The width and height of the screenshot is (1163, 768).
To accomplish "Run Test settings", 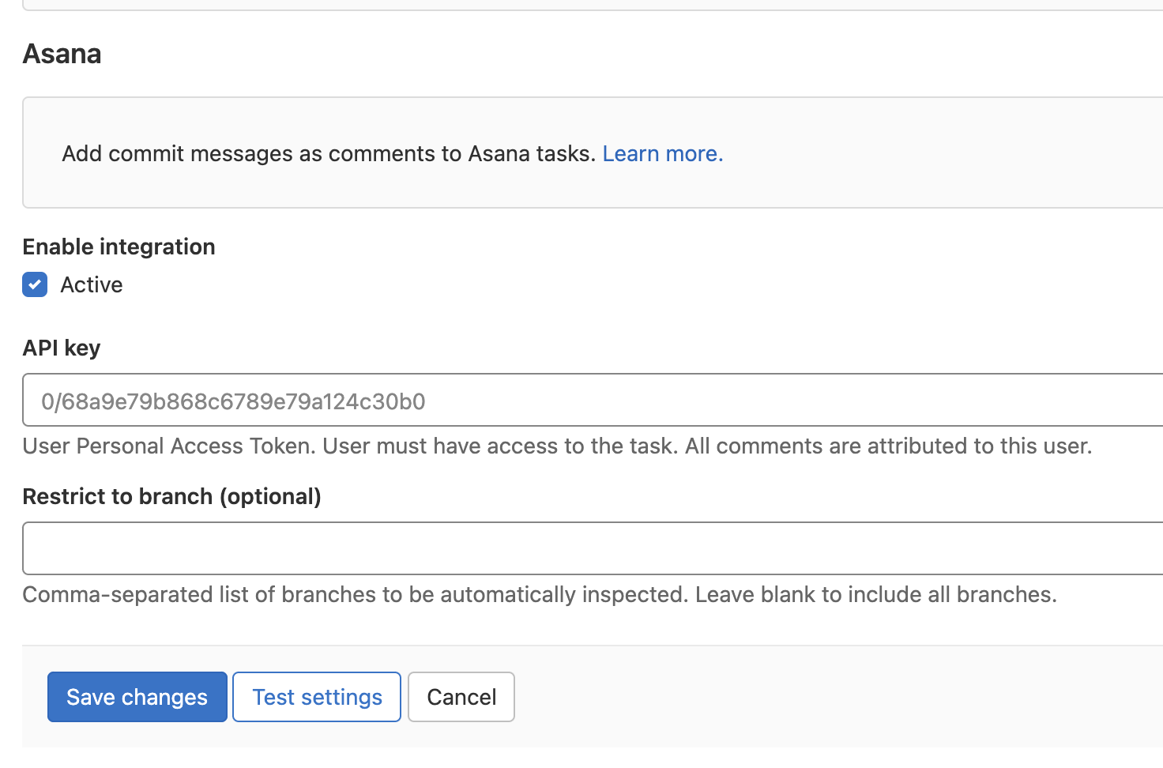I will pos(317,697).
